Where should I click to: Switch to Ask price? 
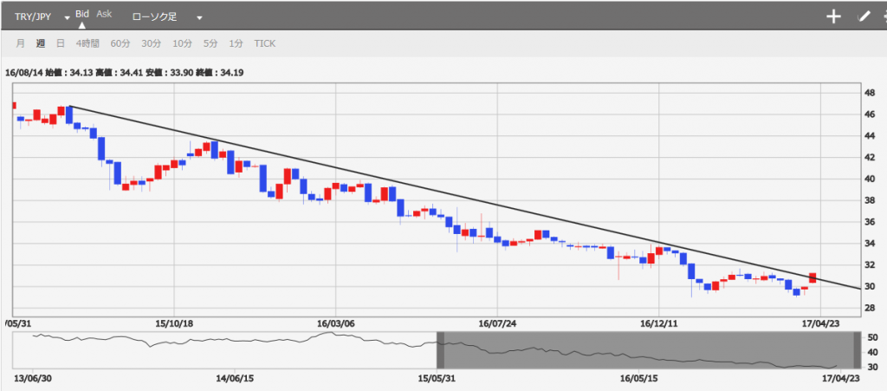104,14
